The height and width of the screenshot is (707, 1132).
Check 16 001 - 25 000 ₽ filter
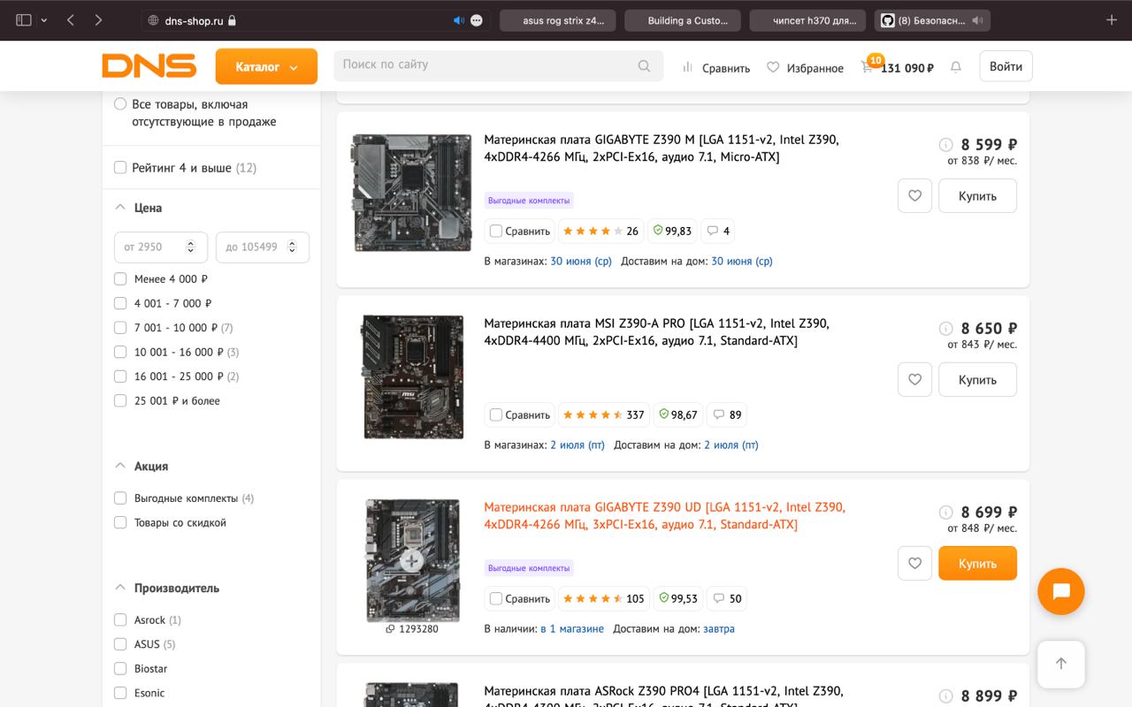pos(120,376)
